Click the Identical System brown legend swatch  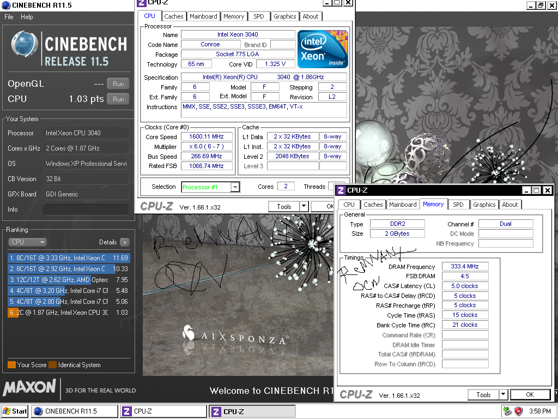53,365
